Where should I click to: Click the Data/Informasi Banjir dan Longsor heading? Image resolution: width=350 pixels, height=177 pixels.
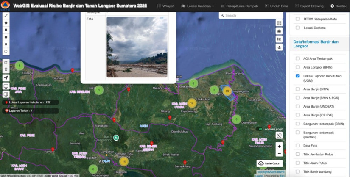pyautogui.click(x=316, y=44)
